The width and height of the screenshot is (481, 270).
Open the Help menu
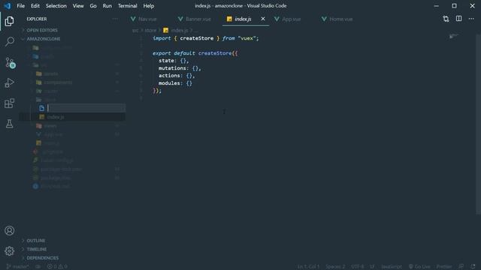[149, 6]
